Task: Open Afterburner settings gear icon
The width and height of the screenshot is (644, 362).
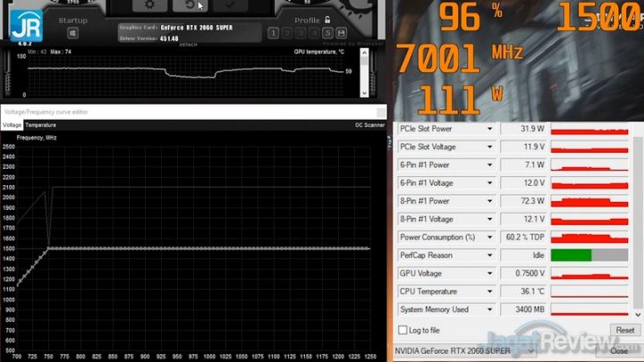Action: (x=150, y=5)
